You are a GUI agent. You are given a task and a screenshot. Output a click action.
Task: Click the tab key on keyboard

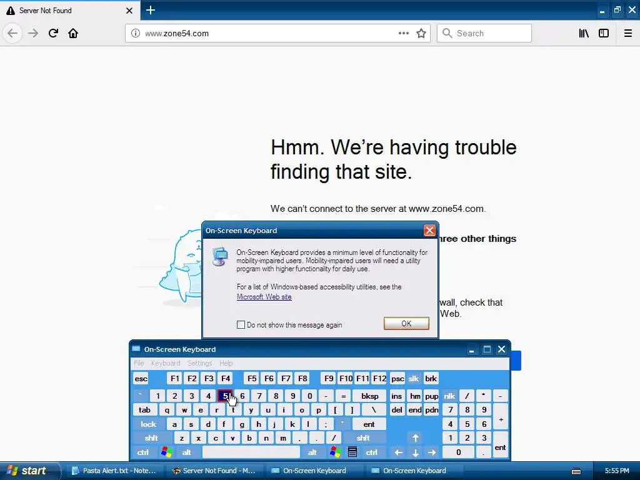point(144,410)
